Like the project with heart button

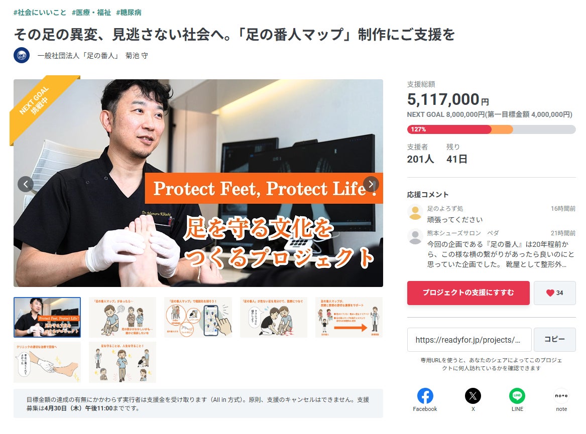(x=554, y=293)
